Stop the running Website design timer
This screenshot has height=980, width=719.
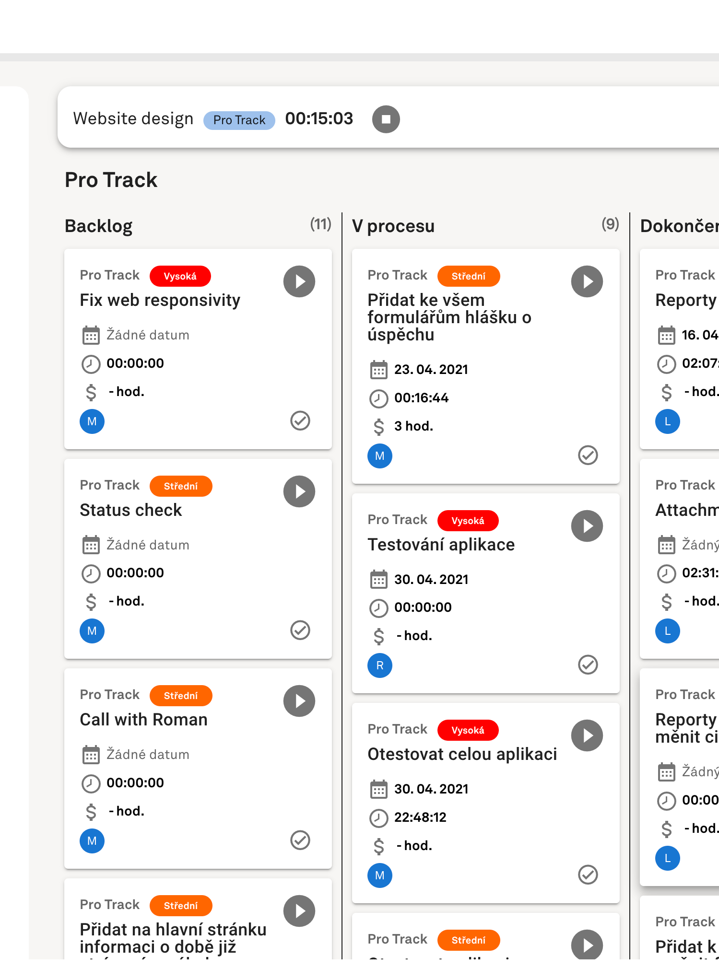point(386,119)
